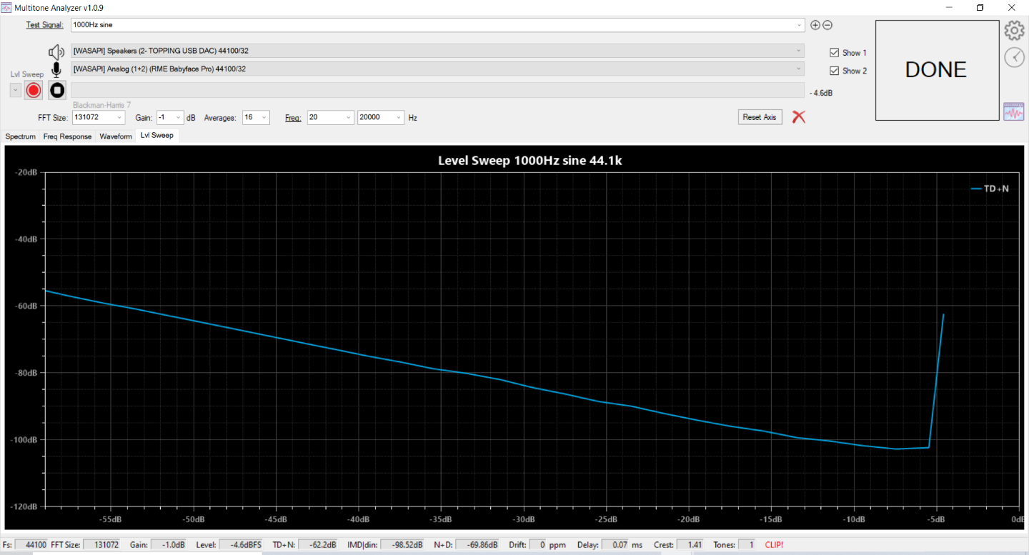Click the Fs 44100 status bar field
1029x555 pixels.
point(31,544)
